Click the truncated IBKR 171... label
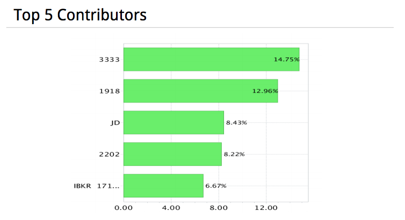405x220 pixels. [97, 186]
